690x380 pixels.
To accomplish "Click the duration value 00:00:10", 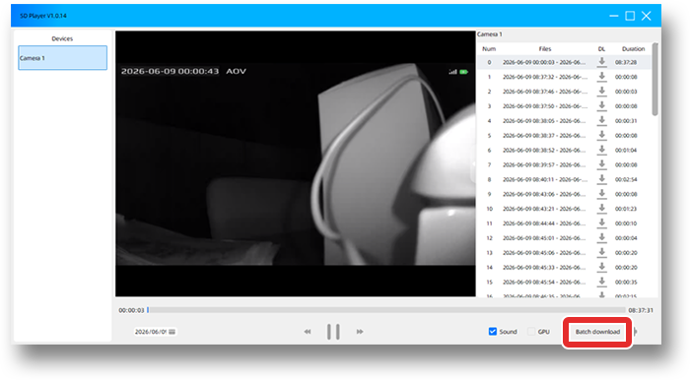I will pos(626,223).
